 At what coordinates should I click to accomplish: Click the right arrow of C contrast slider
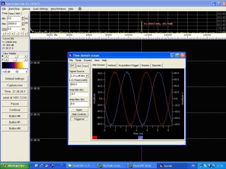coord(26,60)
